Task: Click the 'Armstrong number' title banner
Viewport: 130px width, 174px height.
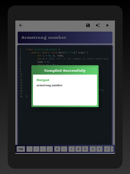Action: (x=65, y=37)
